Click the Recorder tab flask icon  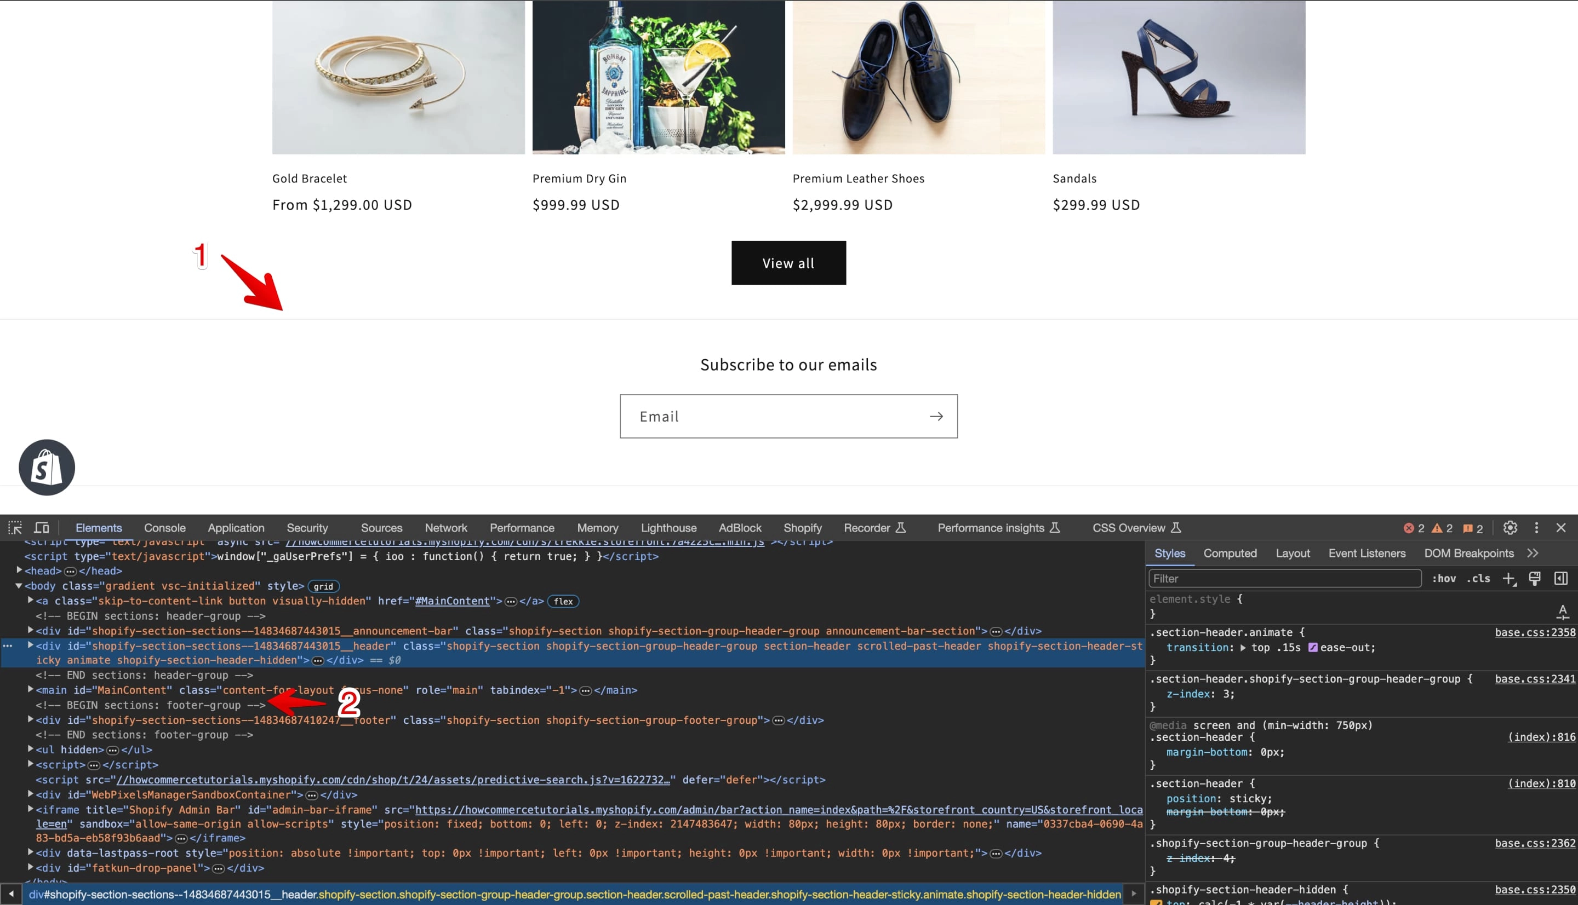click(901, 528)
